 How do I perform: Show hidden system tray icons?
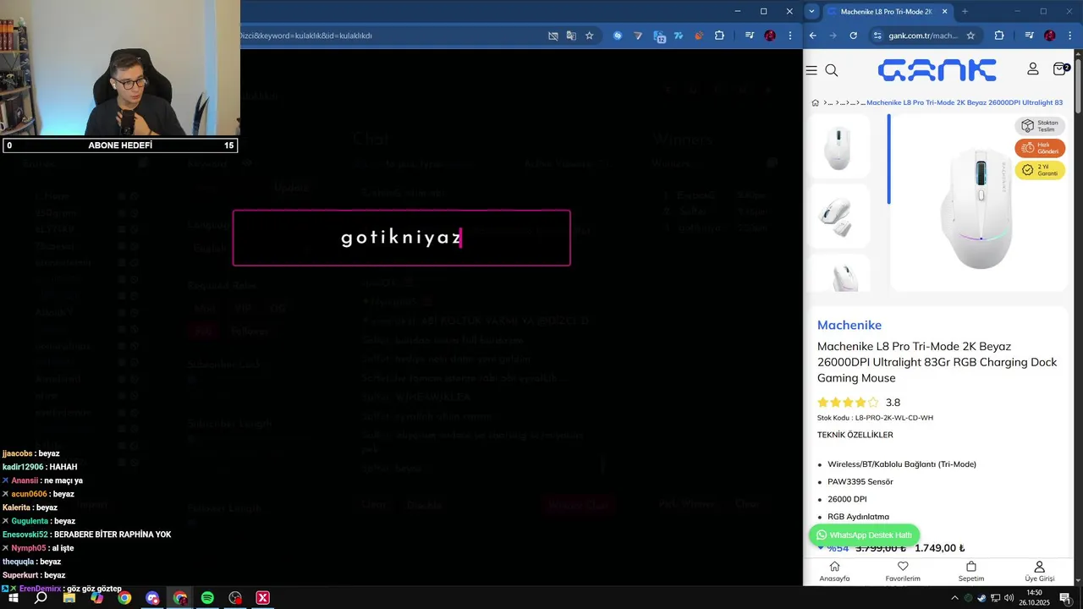[954, 598]
